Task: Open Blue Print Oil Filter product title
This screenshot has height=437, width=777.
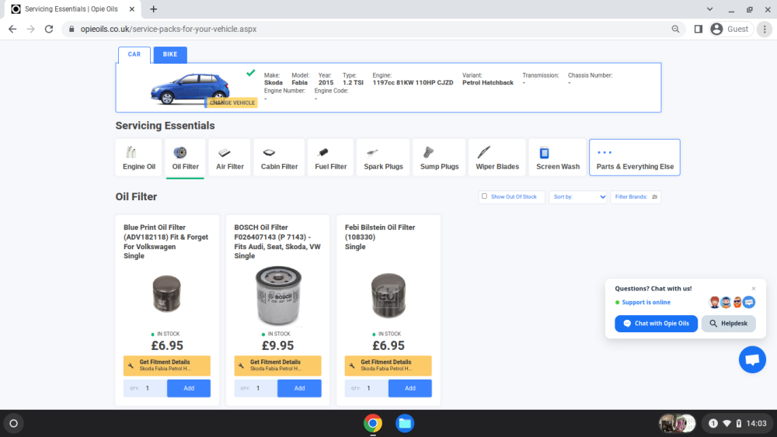Action: coord(166,241)
